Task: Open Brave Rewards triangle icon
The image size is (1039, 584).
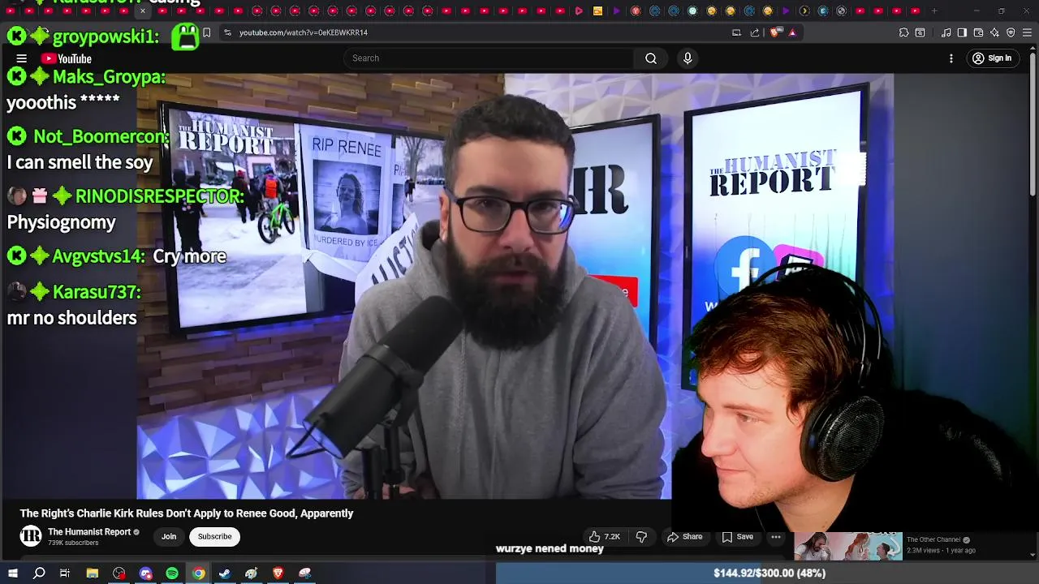Action: pos(792,32)
